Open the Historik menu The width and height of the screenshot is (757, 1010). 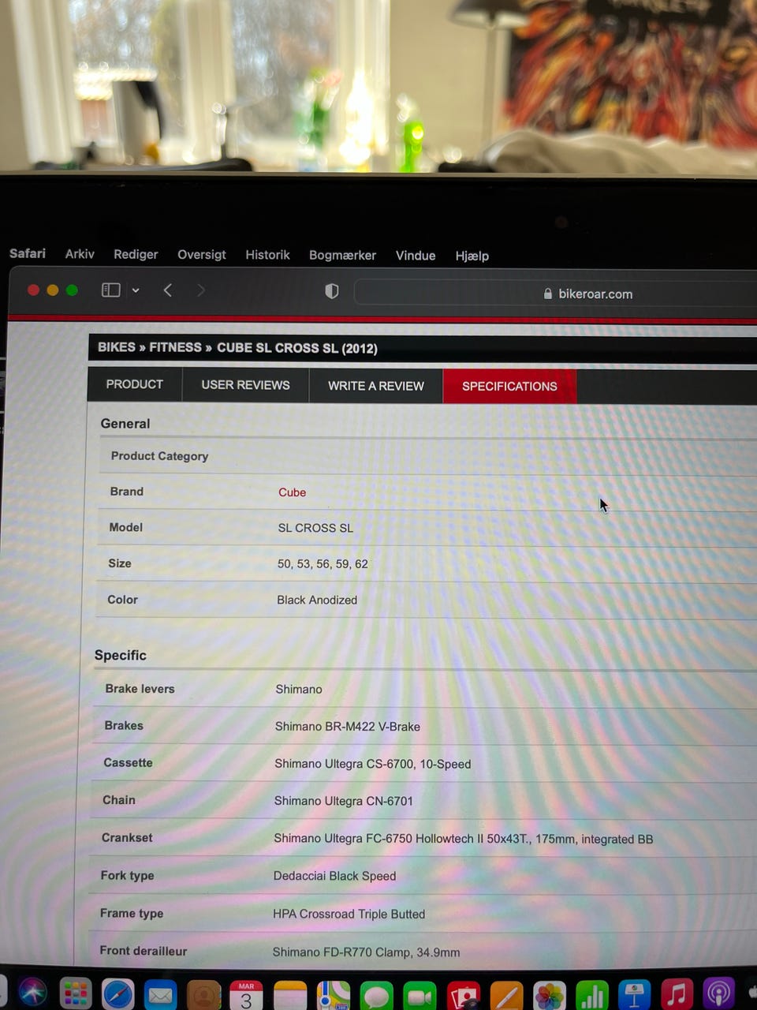tap(267, 255)
